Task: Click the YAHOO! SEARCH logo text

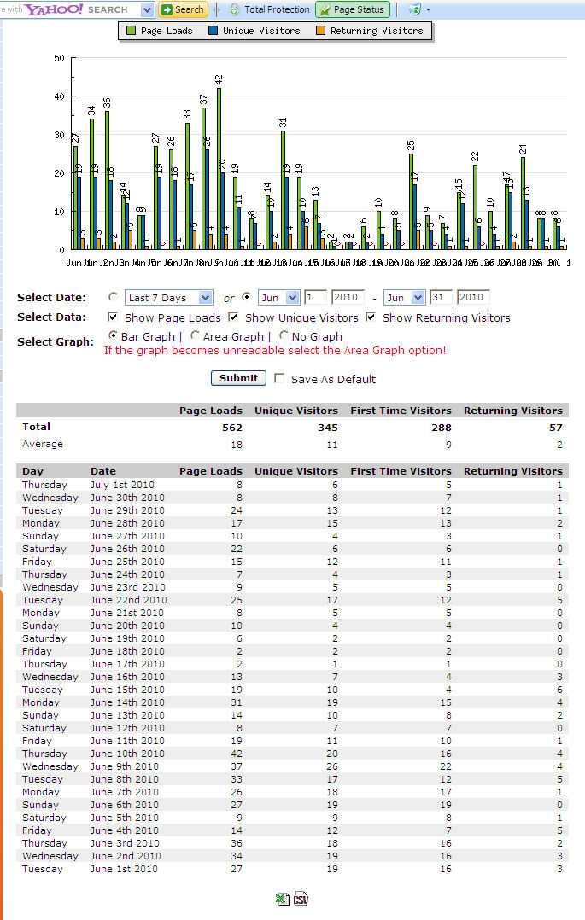Action: pos(76,9)
